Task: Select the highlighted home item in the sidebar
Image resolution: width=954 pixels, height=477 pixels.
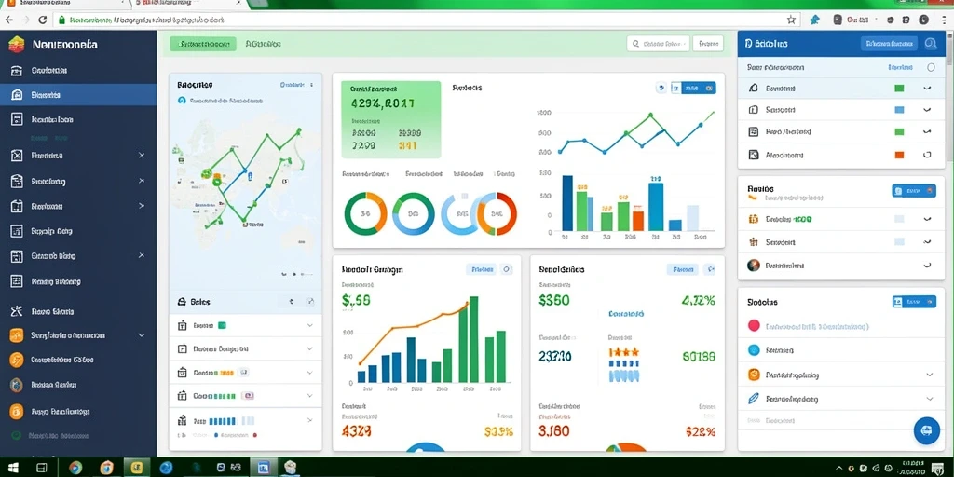Action: click(78, 95)
